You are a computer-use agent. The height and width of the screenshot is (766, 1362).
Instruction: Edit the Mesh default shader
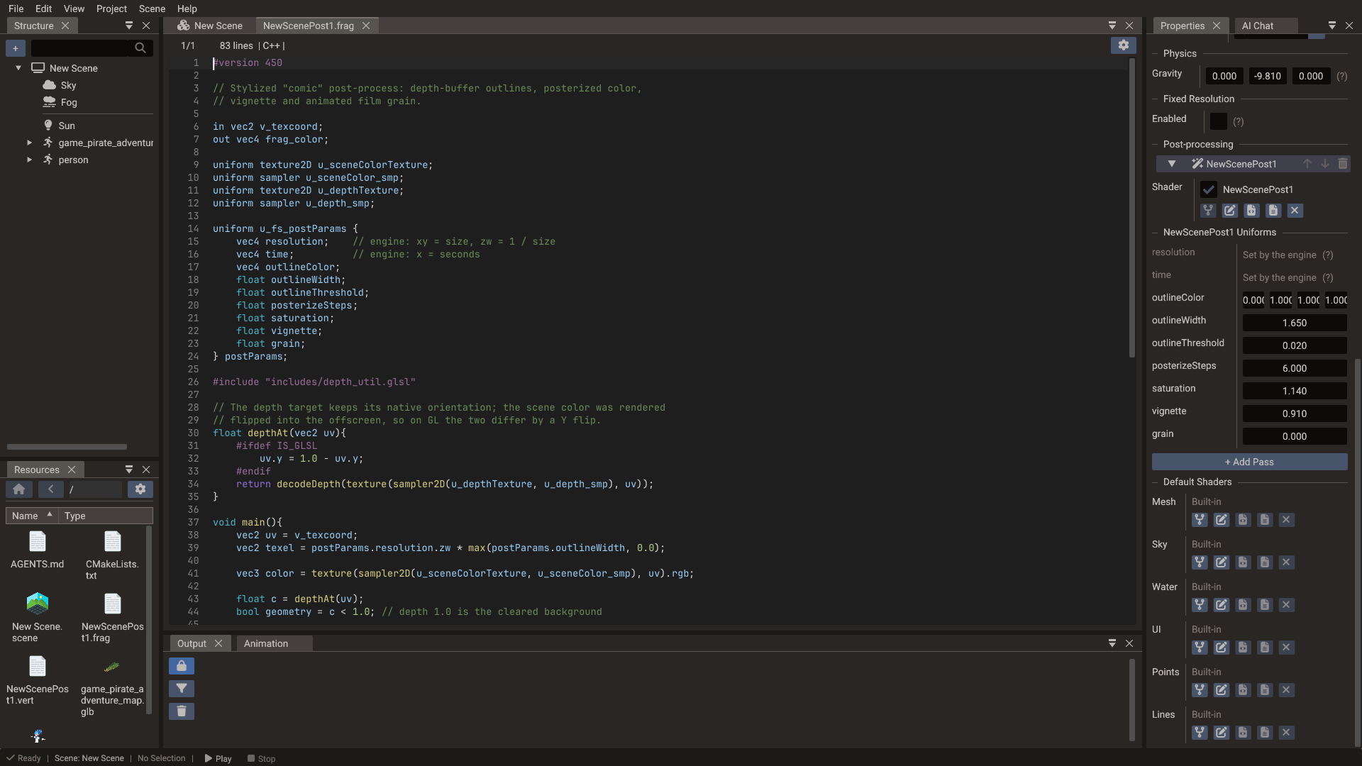(1222, 520)
